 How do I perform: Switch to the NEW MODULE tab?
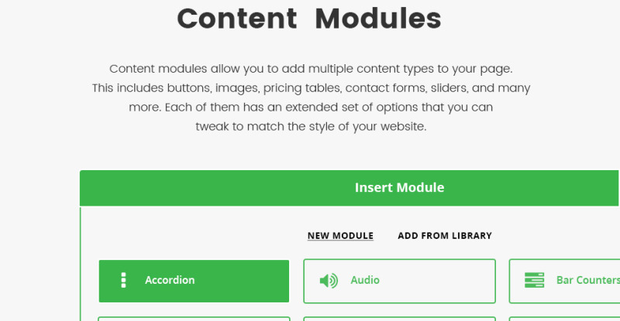click(x=340, y=236)
